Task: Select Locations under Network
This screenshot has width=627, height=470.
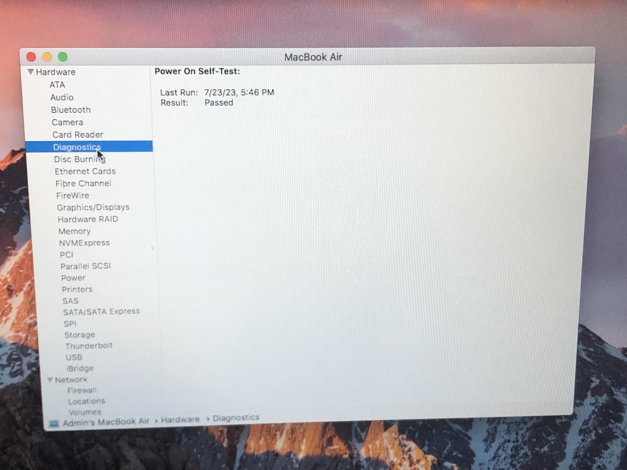Action: pos(87,401)
